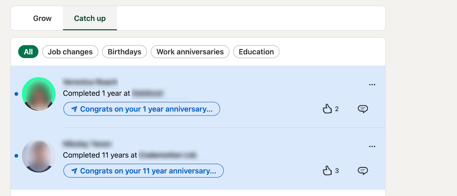Filter by Birthdays
This screenshot has height=196, width=457.
[x=125, y=52]
